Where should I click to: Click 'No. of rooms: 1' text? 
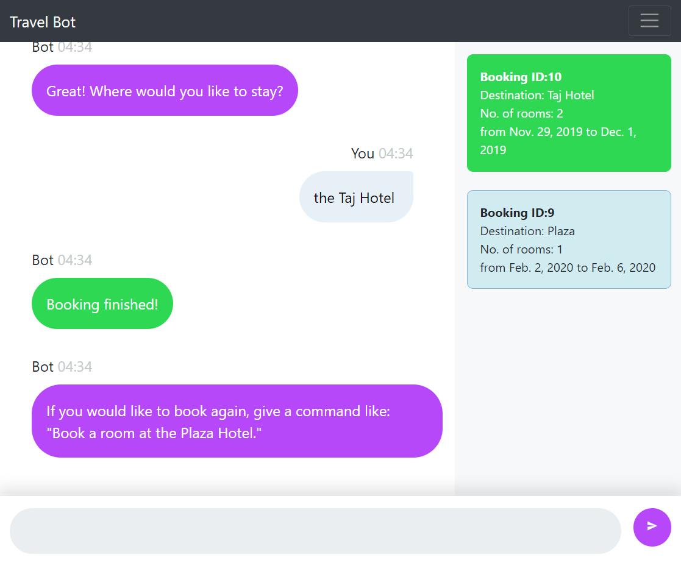pyautogui.click(x=521, y=249)
